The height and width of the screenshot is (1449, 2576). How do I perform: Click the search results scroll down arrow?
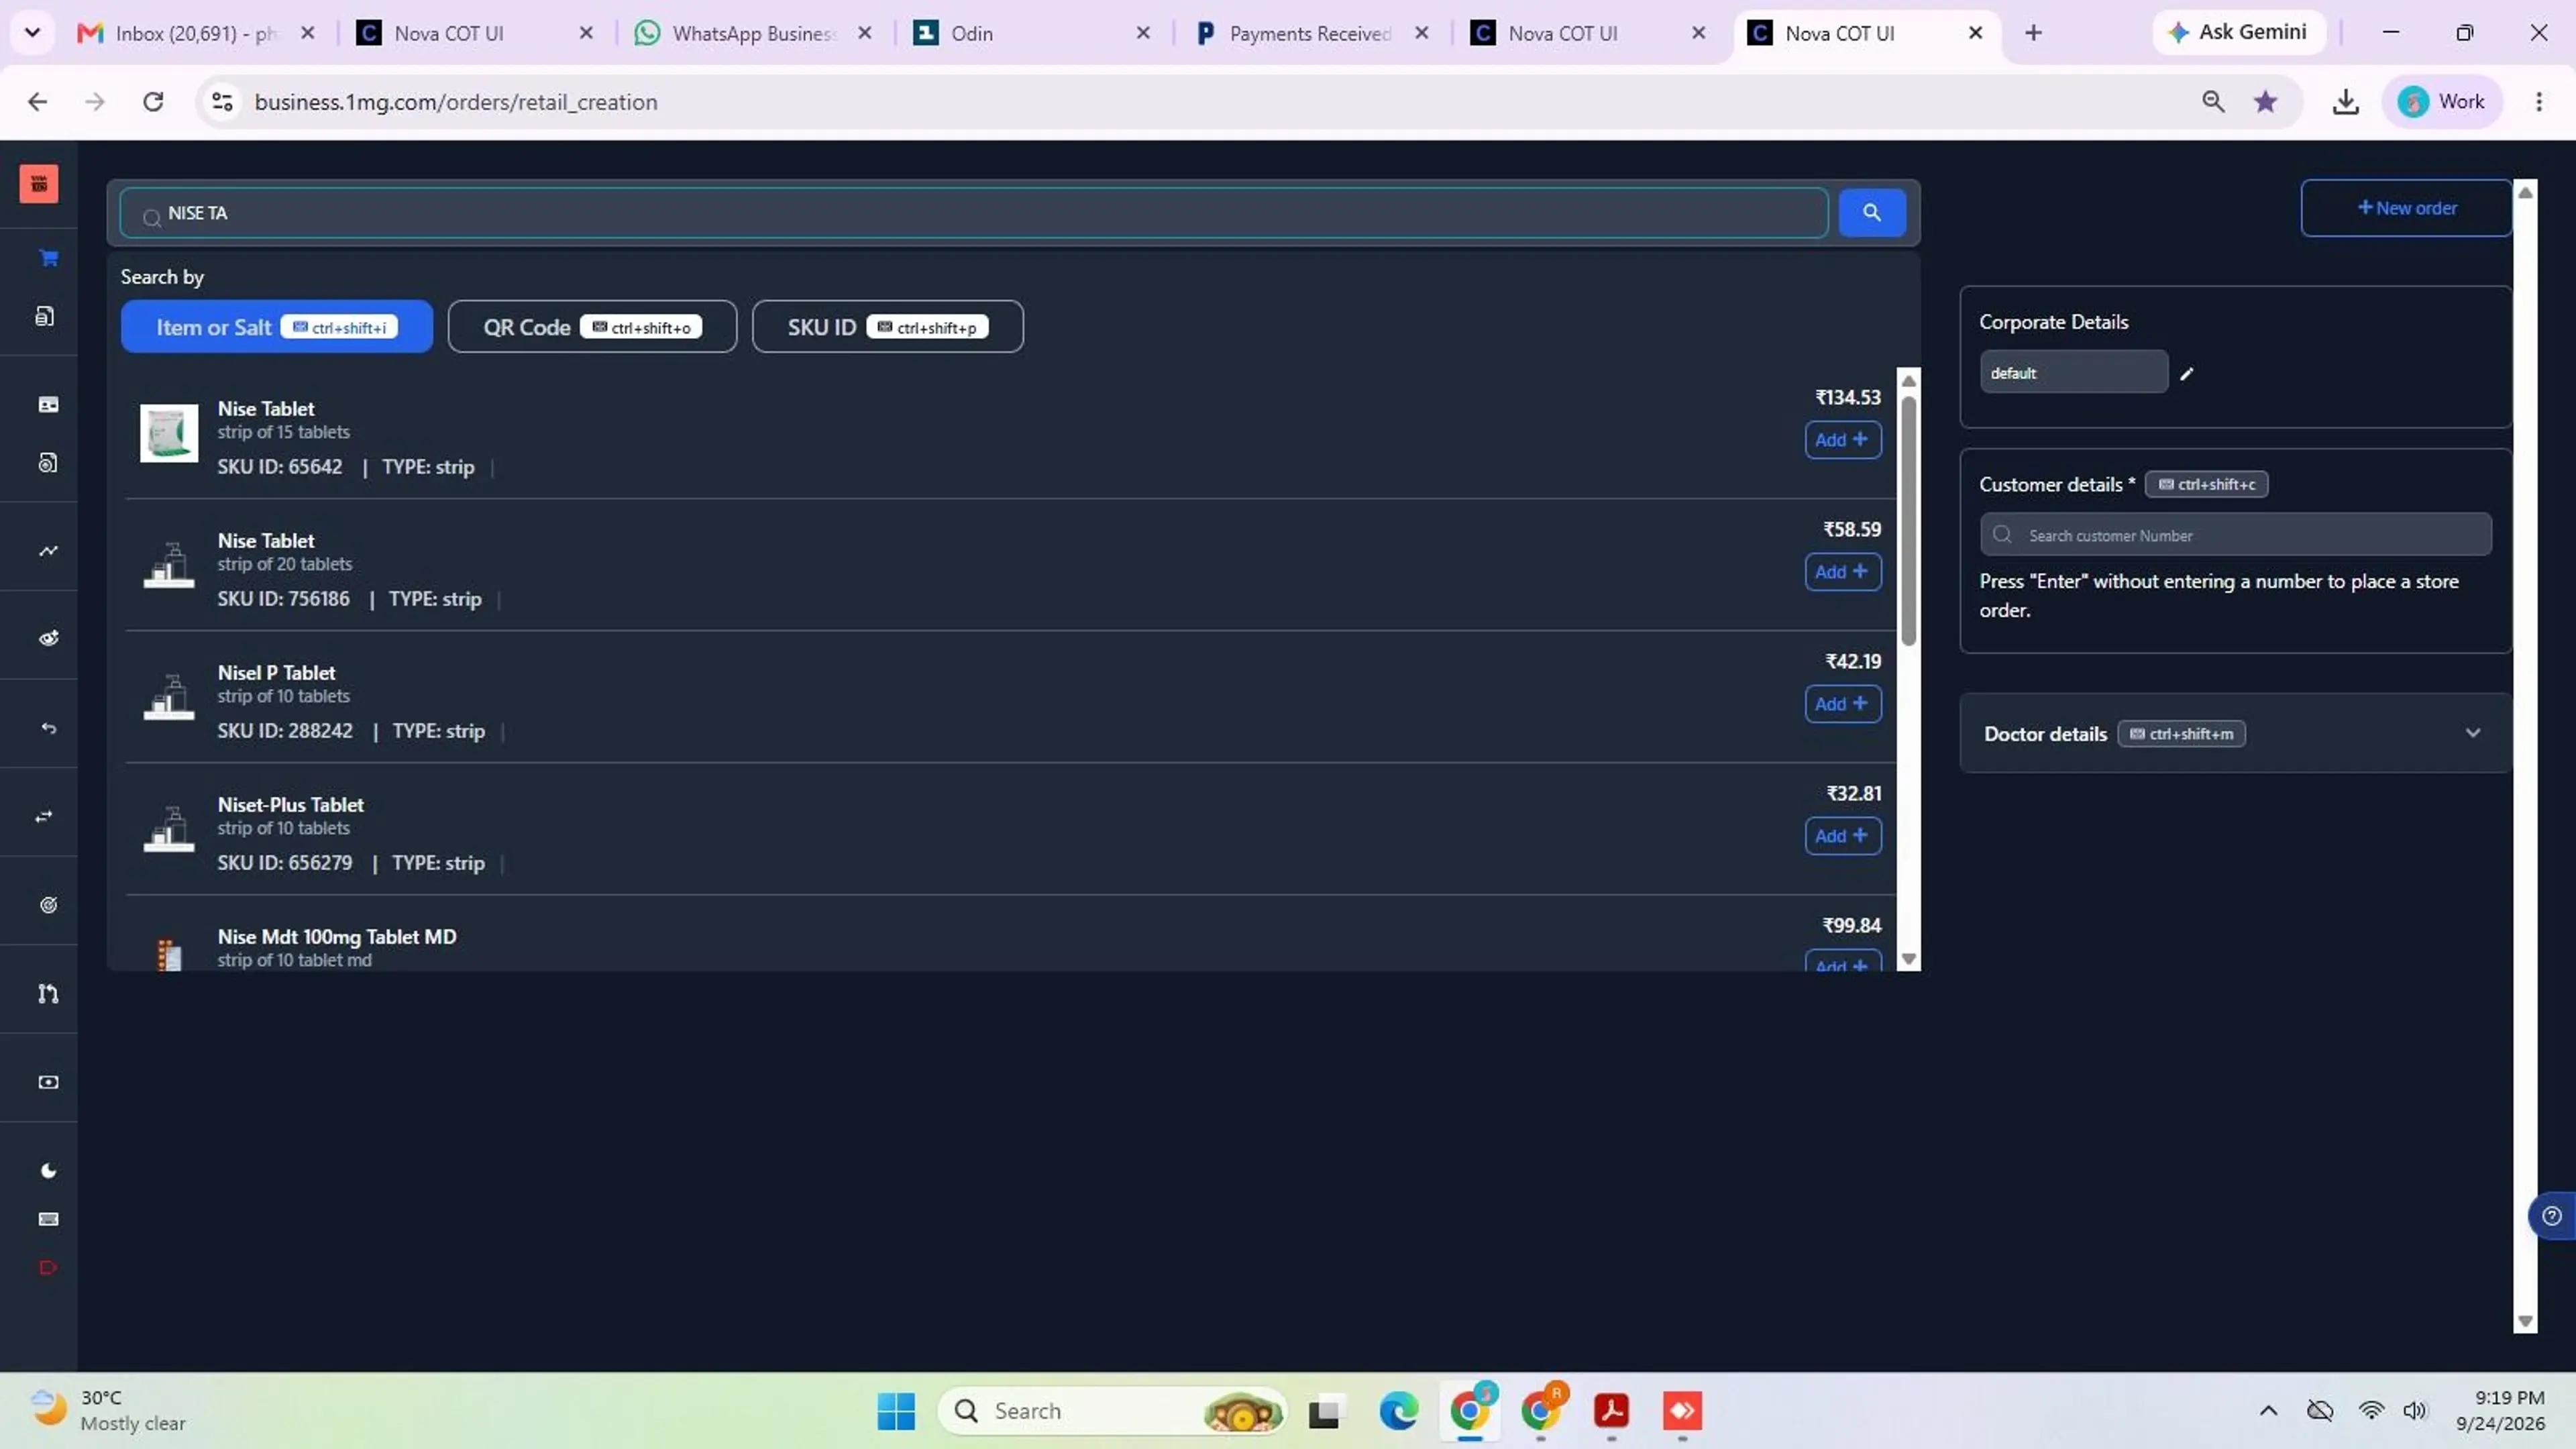1908,959
